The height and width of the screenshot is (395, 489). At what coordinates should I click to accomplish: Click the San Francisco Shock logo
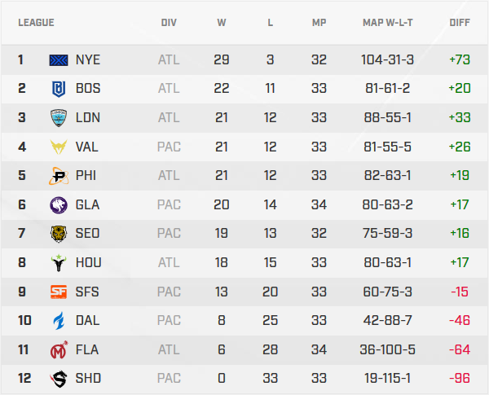point(59,292)
